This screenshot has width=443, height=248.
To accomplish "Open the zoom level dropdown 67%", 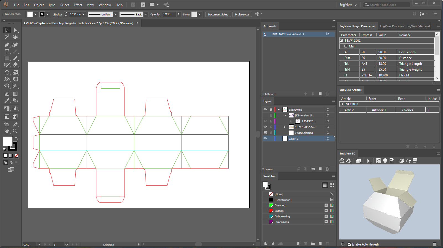I will [39, 245].
